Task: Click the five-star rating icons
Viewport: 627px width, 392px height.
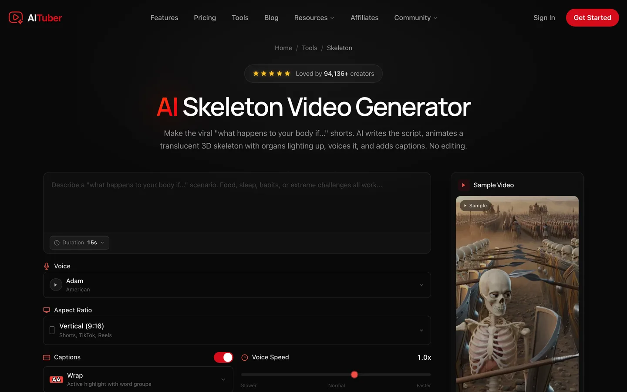Action: click(272, 74)
